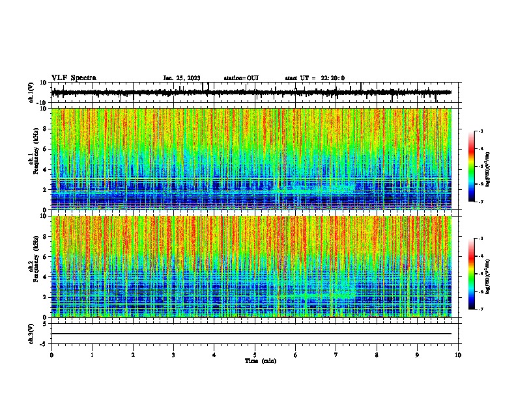Click the "station=OUI" header label

(241, 78)
